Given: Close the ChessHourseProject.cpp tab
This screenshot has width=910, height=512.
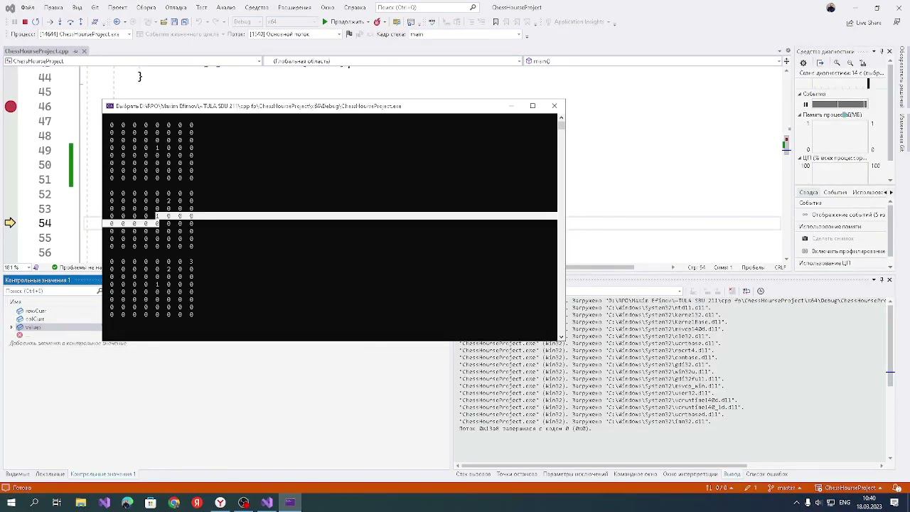Looking at the screenshot, I should click(84, 51).
